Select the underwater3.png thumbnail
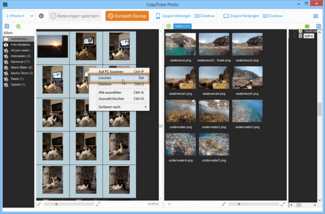The width and height of the screenshot is (325, 214). (x=247, y=111)
